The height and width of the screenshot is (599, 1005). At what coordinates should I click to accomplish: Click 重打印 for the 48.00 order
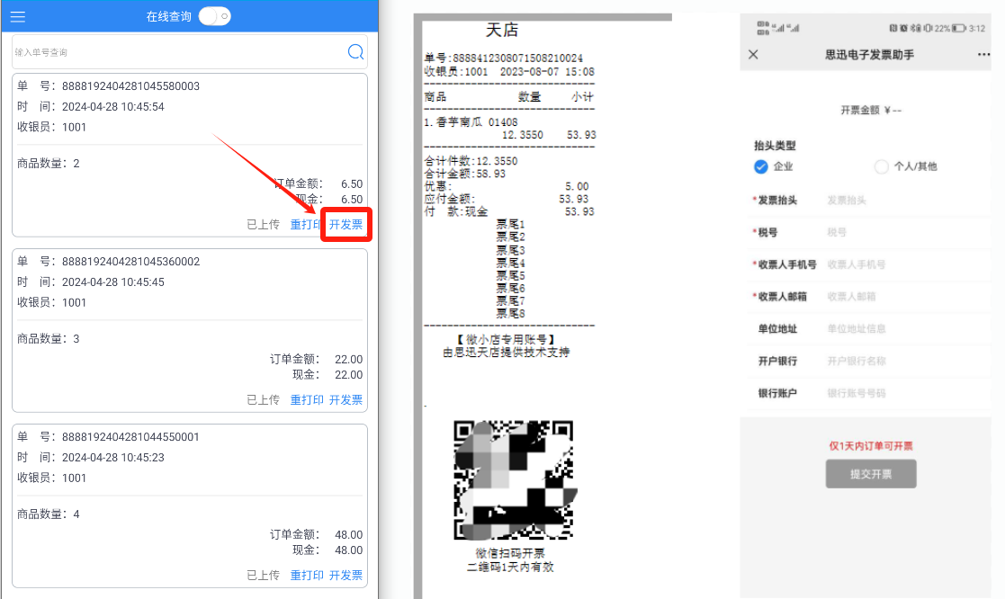click(307, 576)
